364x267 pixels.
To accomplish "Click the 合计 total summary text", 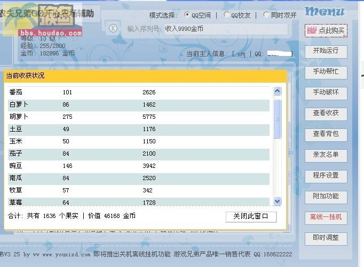I will pos(72,216).
